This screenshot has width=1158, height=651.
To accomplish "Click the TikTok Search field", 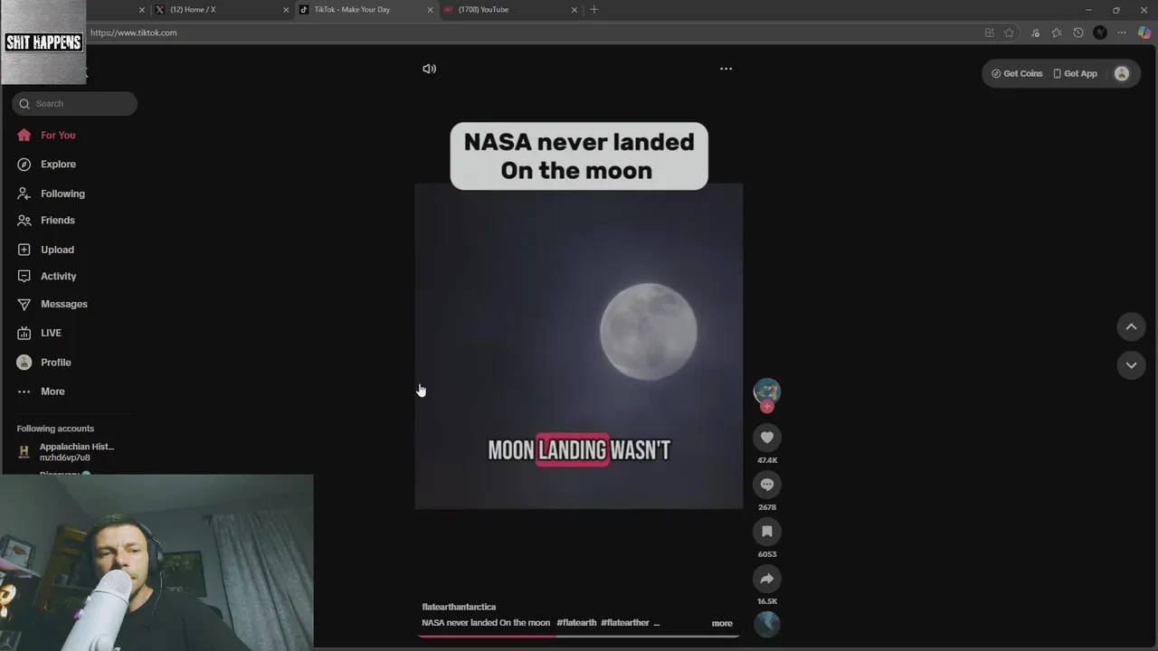I will 74,103.
